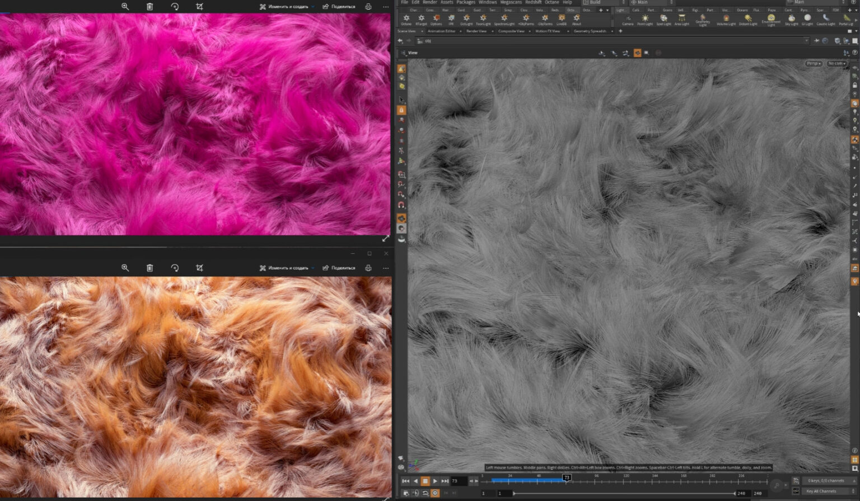Toggle the highlighted orange view-toolbar button
The width and height of the screenshot is (860, 501).
637,53
